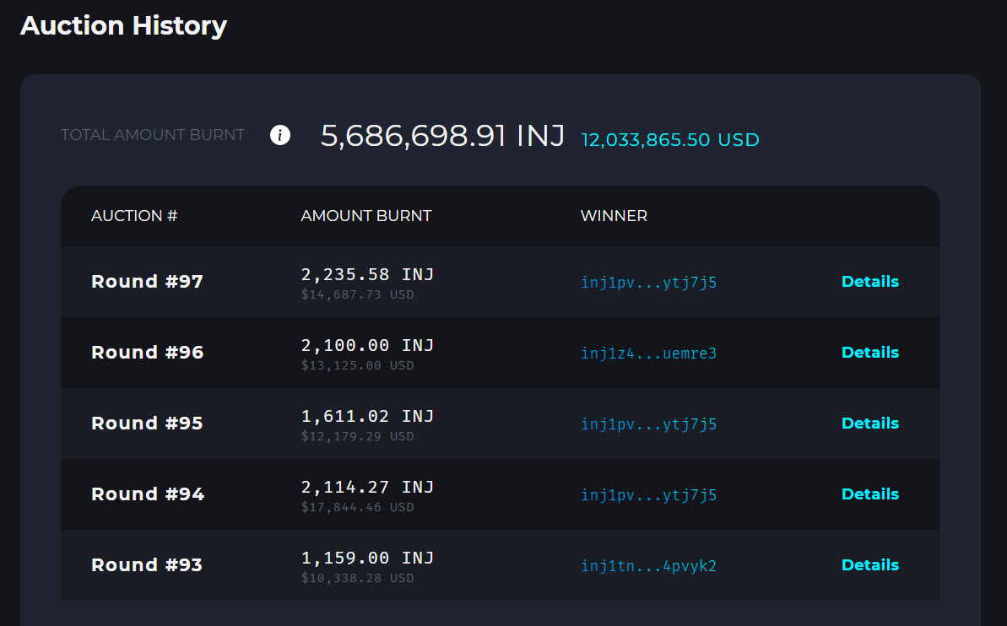Screen dimensions: 1007x626
Task: Click the AUCTION # column header
Action: point(134,216)
